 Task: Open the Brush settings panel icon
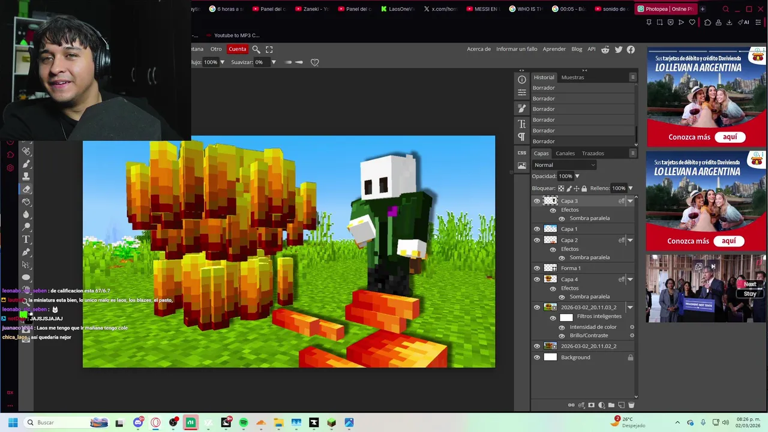click(x=522, y=109)
